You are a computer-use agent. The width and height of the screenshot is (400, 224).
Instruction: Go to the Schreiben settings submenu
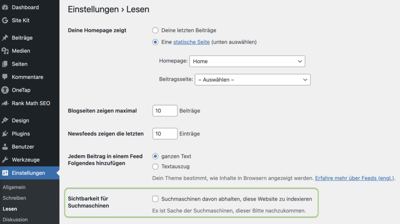14,198
